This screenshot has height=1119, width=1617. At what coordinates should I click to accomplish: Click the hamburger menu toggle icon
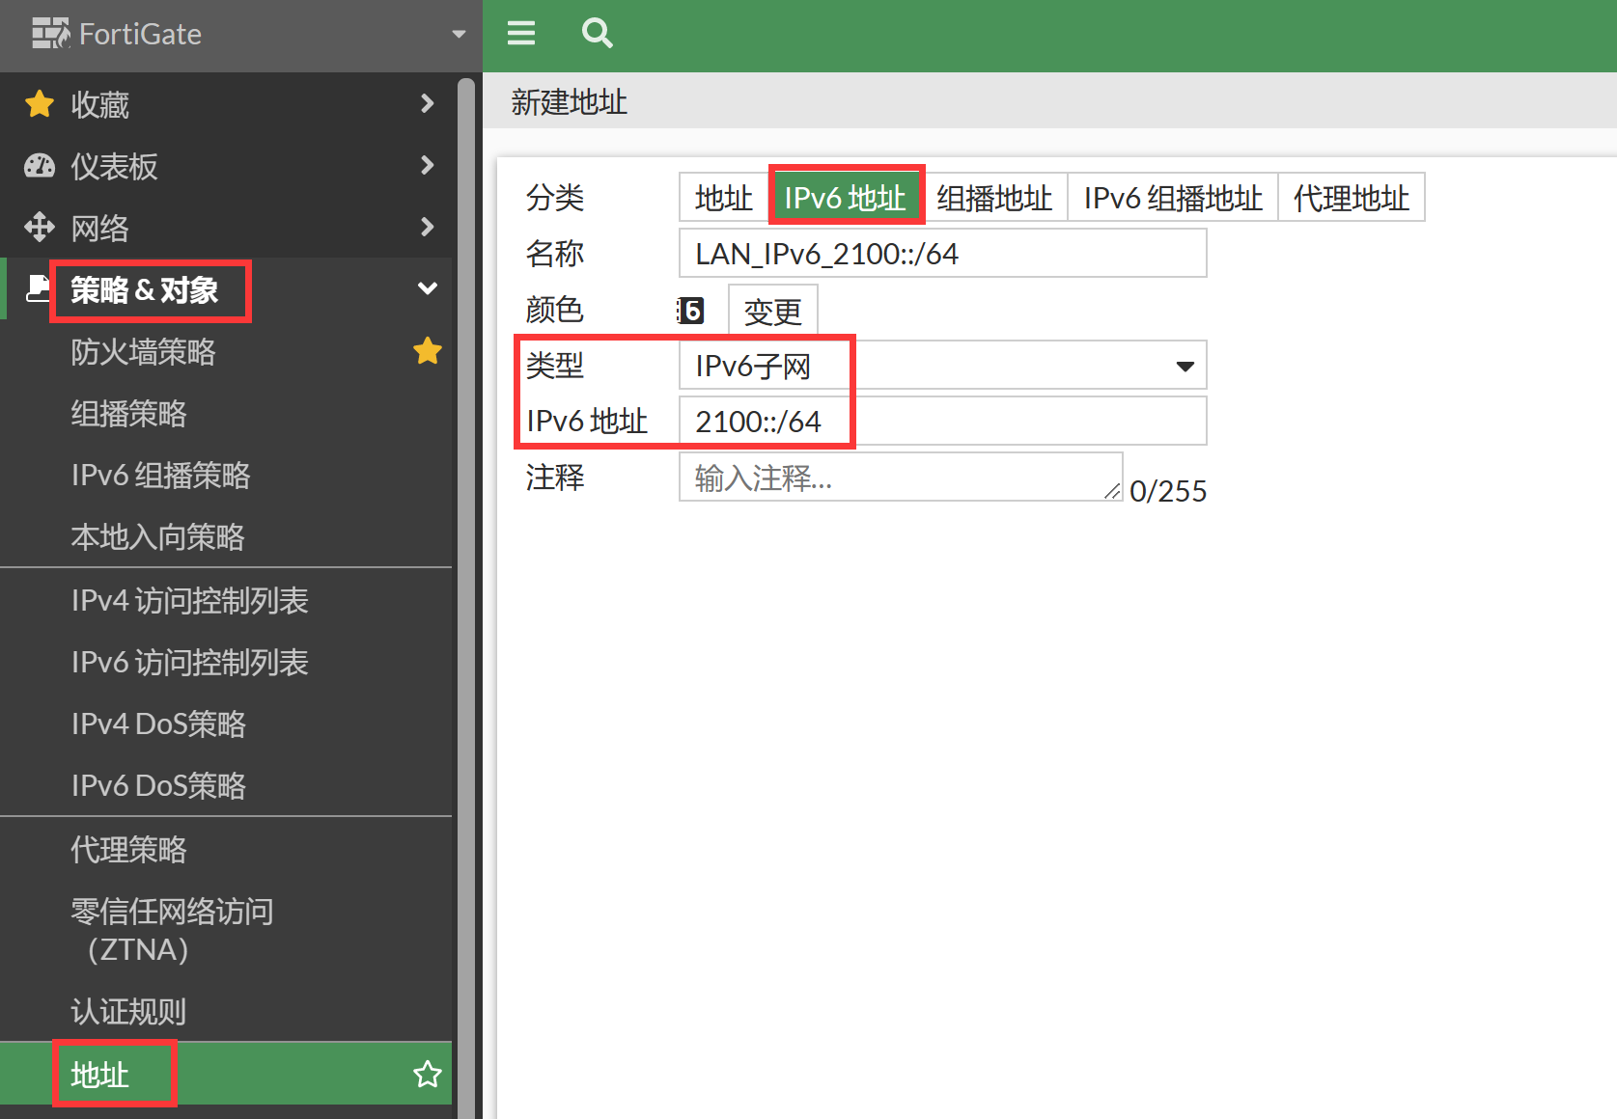pos(521,34)
